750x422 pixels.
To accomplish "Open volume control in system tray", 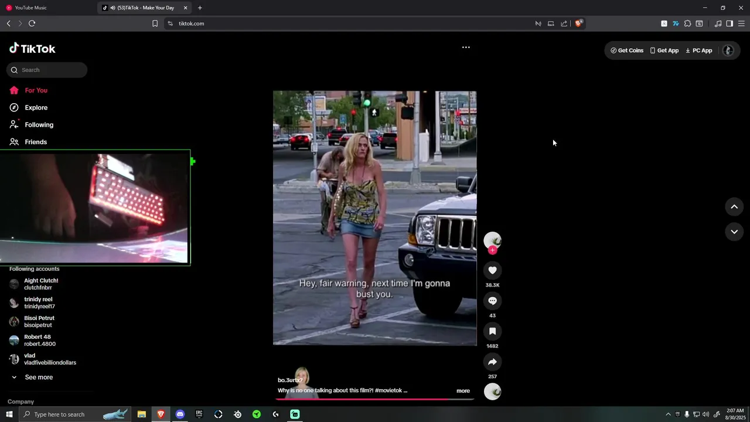I will pos(705,414).
